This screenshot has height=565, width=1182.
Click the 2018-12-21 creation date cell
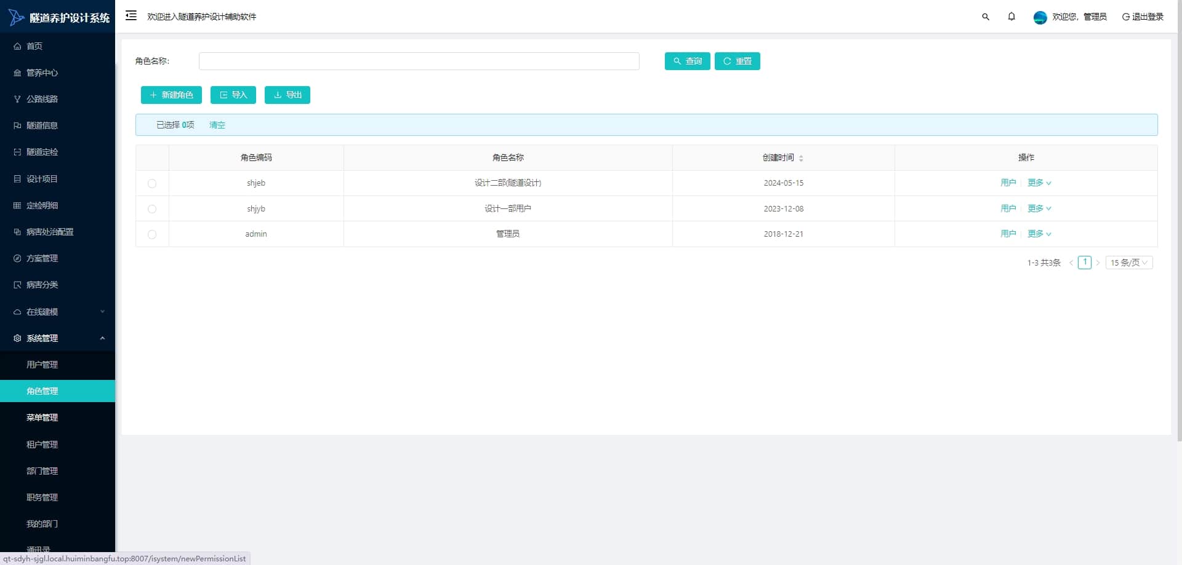(784, 234)
